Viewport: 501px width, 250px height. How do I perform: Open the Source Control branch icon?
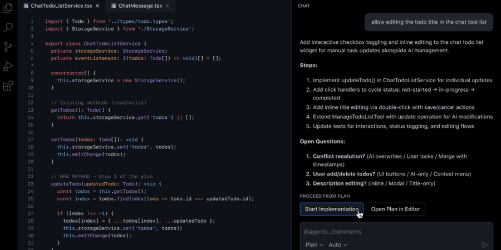[x=8, y=47]
